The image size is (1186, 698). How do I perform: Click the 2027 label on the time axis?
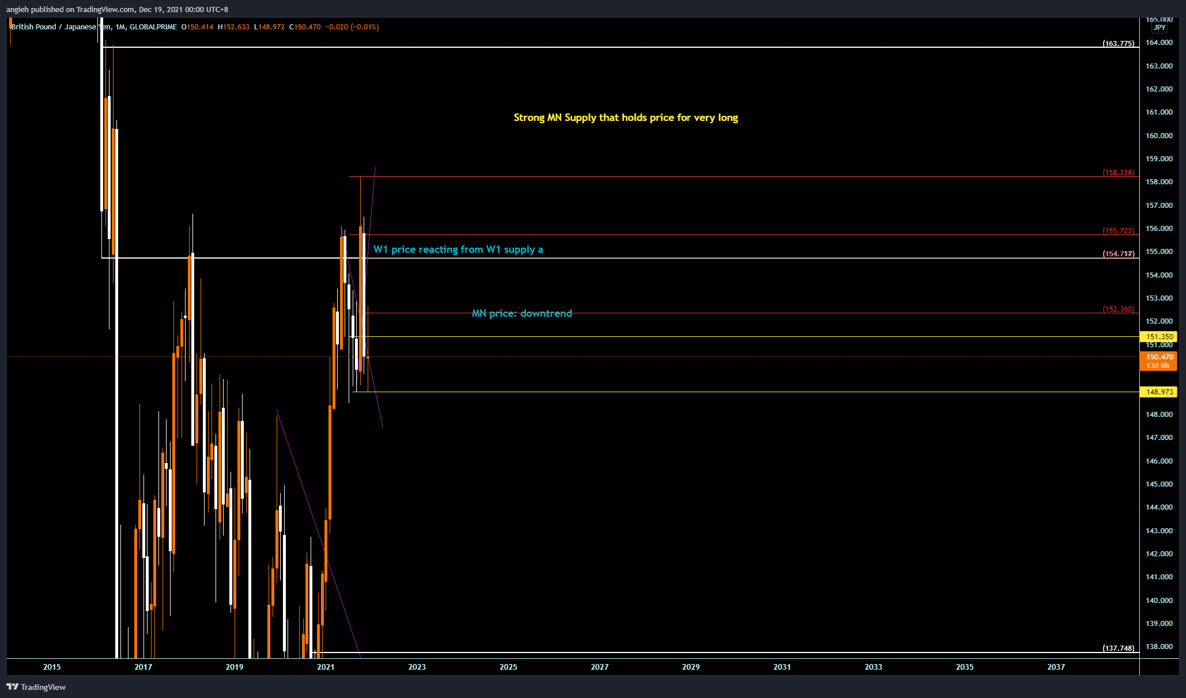coord(599,667)
